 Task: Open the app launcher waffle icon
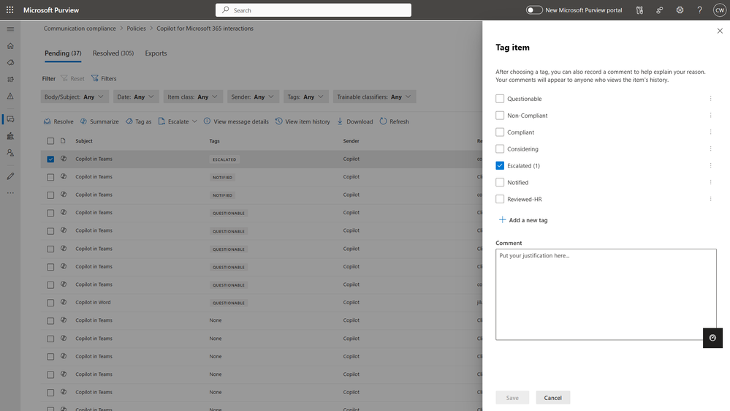(9, 10)
